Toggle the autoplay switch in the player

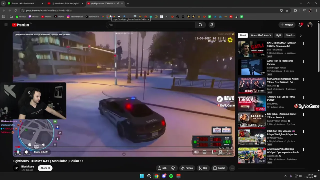196,152
